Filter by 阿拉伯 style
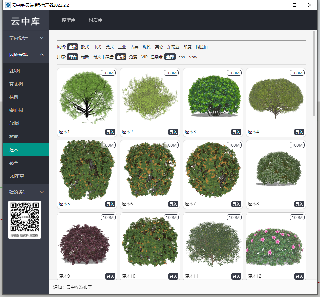 click(202, 47)
